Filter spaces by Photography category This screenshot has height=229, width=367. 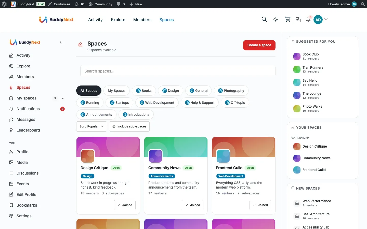coord(231,91)
